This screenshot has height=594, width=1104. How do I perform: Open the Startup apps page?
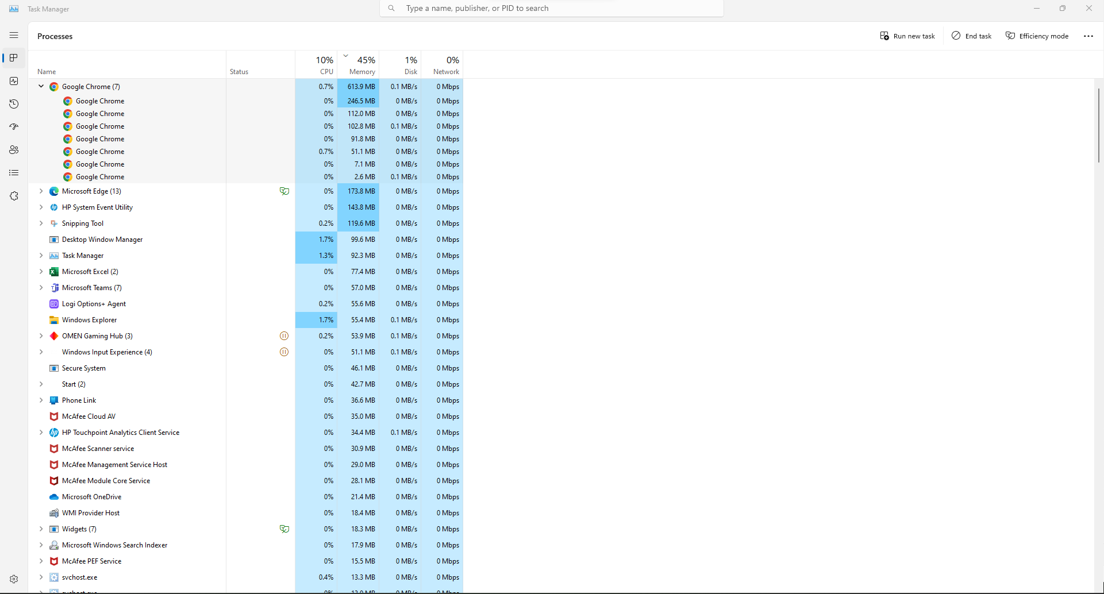pyautogui.click(x=14, y=127)
